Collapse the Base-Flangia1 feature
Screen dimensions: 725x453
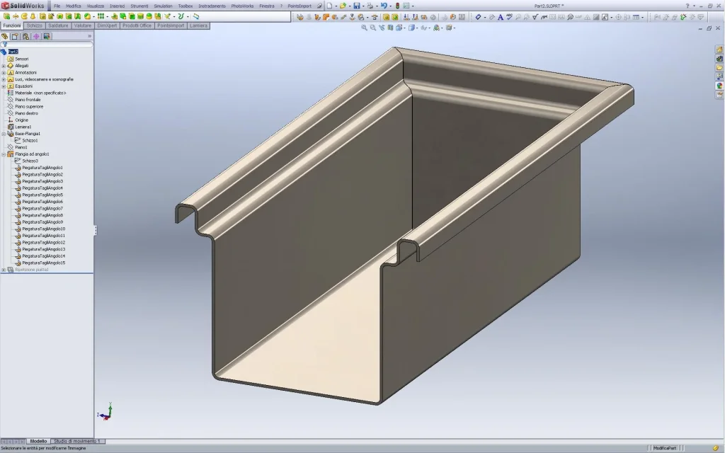click(4, 134)
